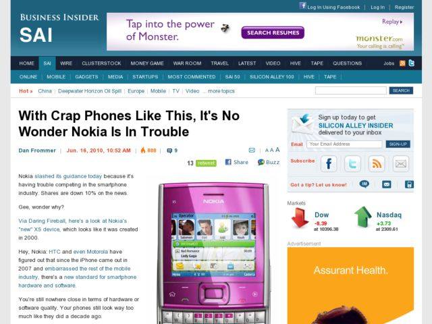432x324 pixels.
Task: Open the CLUSTERSTOCK menu item
Action: [101, 63]
